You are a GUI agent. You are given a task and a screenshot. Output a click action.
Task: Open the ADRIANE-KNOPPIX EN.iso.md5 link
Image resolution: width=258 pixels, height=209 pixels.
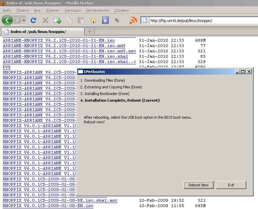click(x=64, y=46)
